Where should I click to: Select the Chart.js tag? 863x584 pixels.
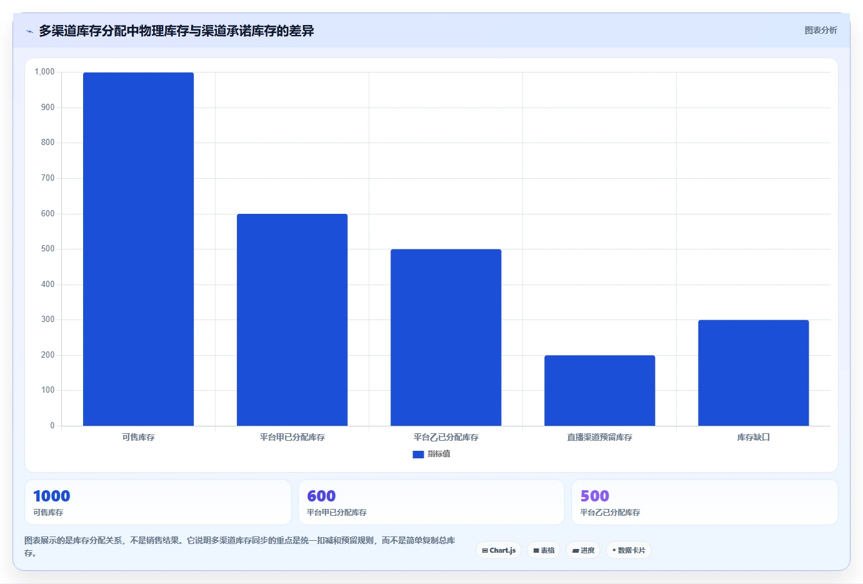pos(499,550)
